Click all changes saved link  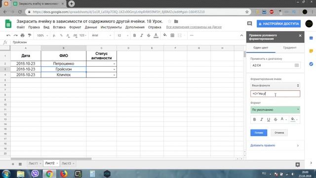[x=194, y=27]
